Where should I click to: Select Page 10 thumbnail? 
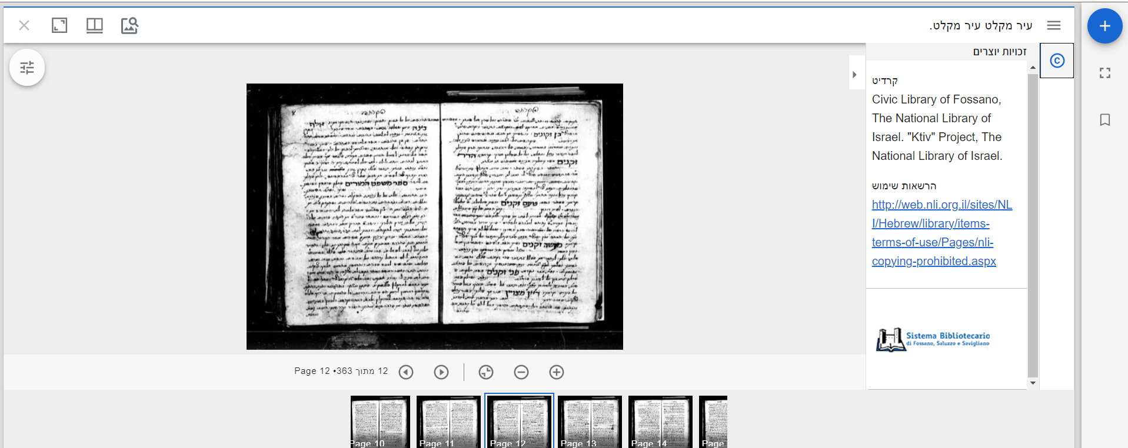pos(380,422)
